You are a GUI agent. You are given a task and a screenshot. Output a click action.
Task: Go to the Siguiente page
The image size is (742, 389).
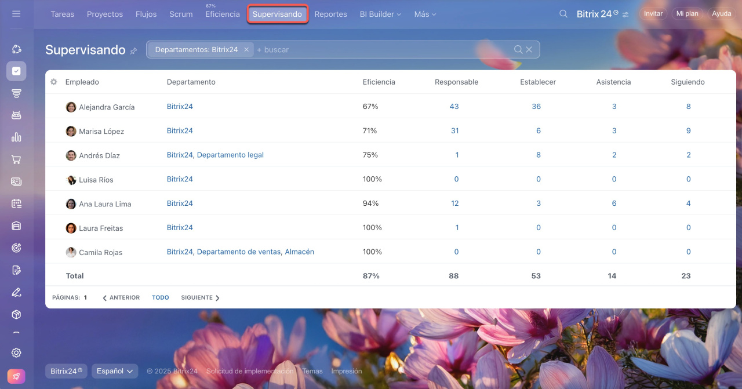point(201,297)
